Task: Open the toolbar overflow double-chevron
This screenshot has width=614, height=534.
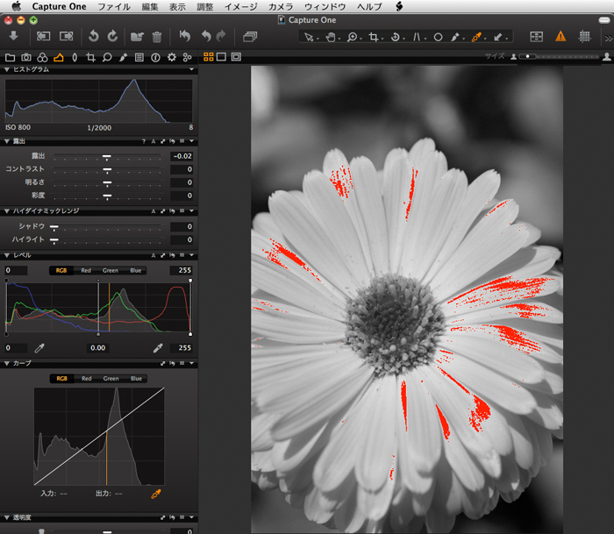Action: 608,38
